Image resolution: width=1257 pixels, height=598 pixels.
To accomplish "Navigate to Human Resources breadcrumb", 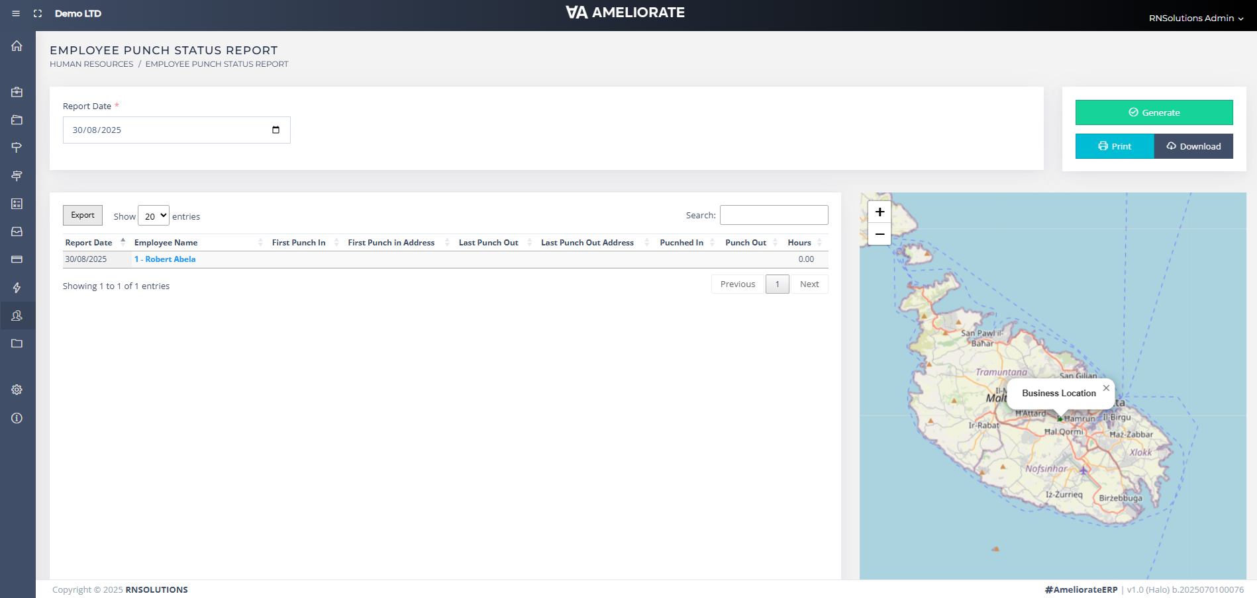I will point(91,64).
